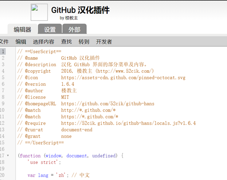
Task: Click the 'function' keyword on line 17
Action: point(30,156)
